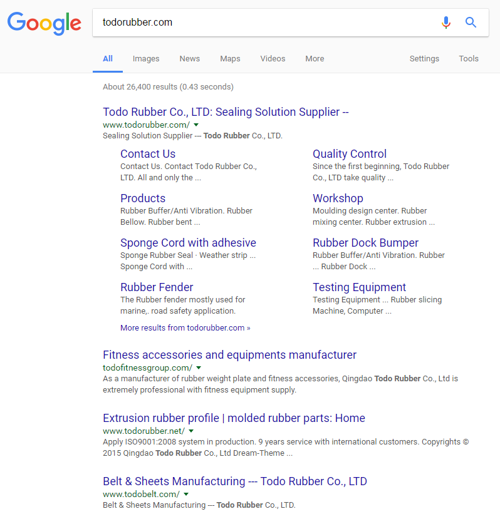The height and width of the screenshot is (519, 500).
Task: Click More results from todorubber.com
Action: (x=185, y=327)
